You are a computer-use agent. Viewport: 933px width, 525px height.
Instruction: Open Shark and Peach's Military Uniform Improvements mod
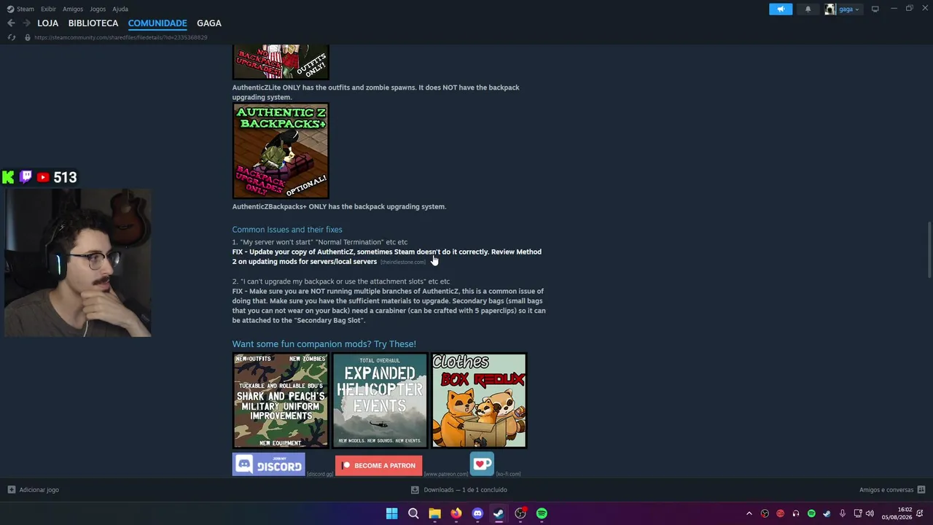click(281, 400)
